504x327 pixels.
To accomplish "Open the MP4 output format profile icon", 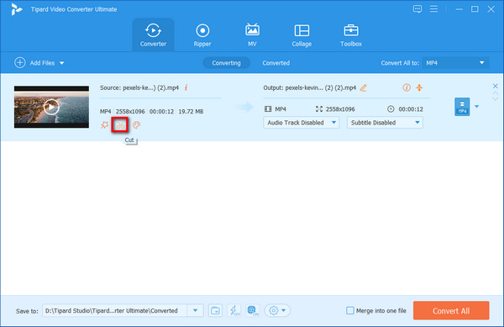I will click(x=462, y=107).
